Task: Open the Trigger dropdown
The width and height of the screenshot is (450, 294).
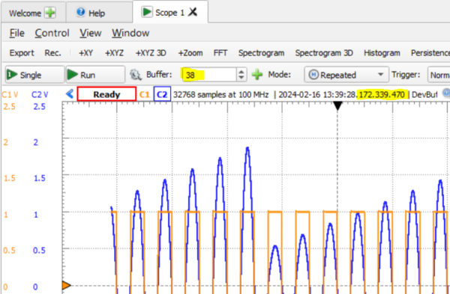Action: click(x=439, y=75)
